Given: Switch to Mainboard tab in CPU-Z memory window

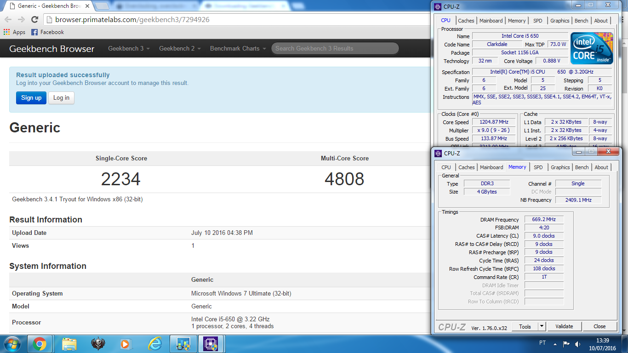Looking at the screenshot, I should click(x=491, y=167).
